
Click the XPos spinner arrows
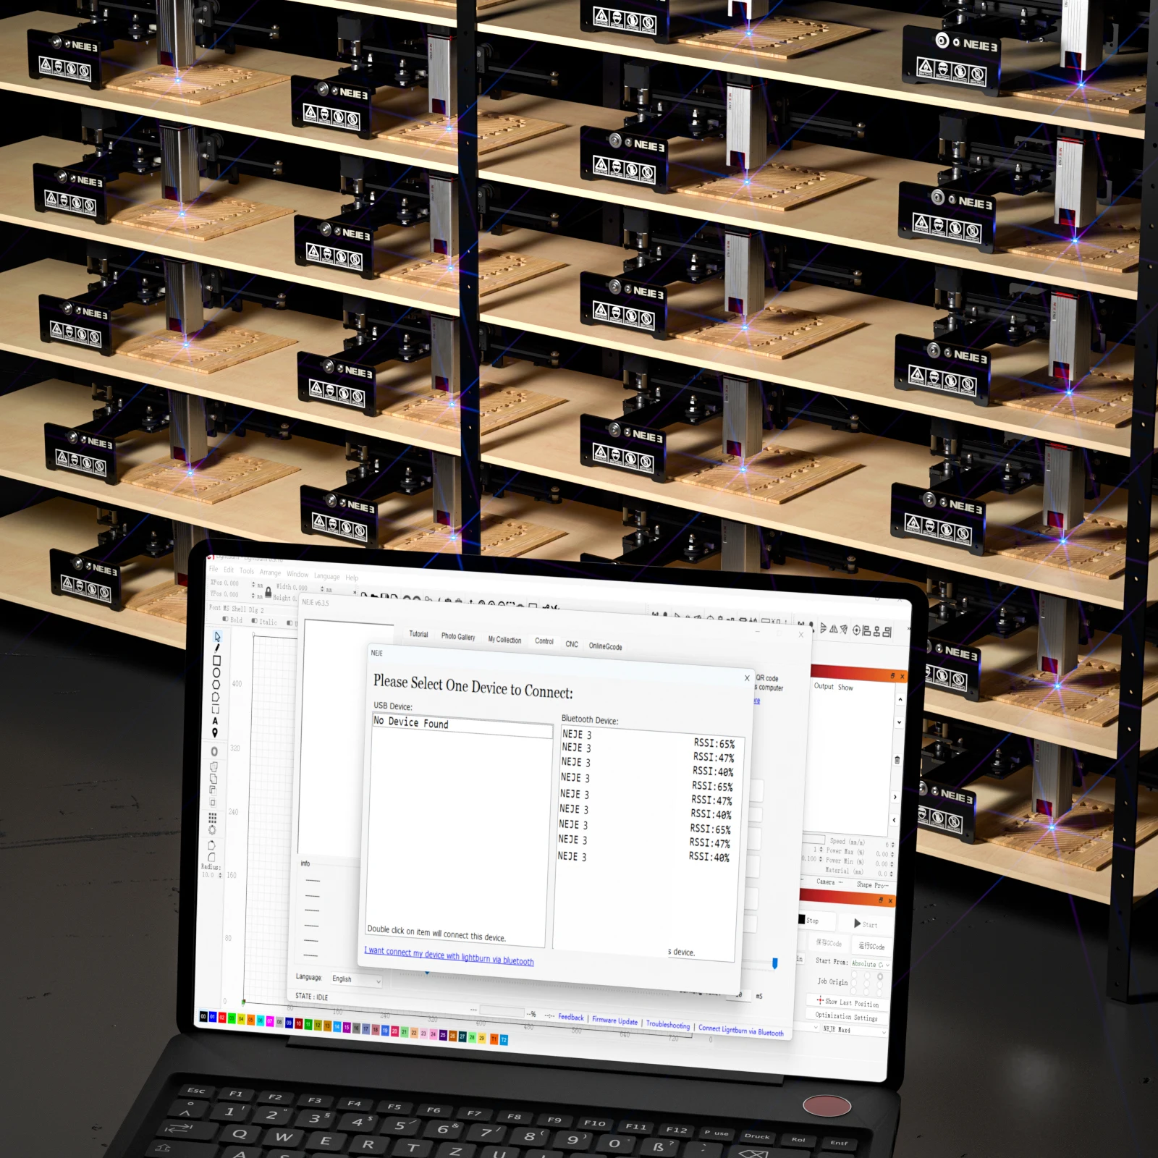click(x=253, y=584)
